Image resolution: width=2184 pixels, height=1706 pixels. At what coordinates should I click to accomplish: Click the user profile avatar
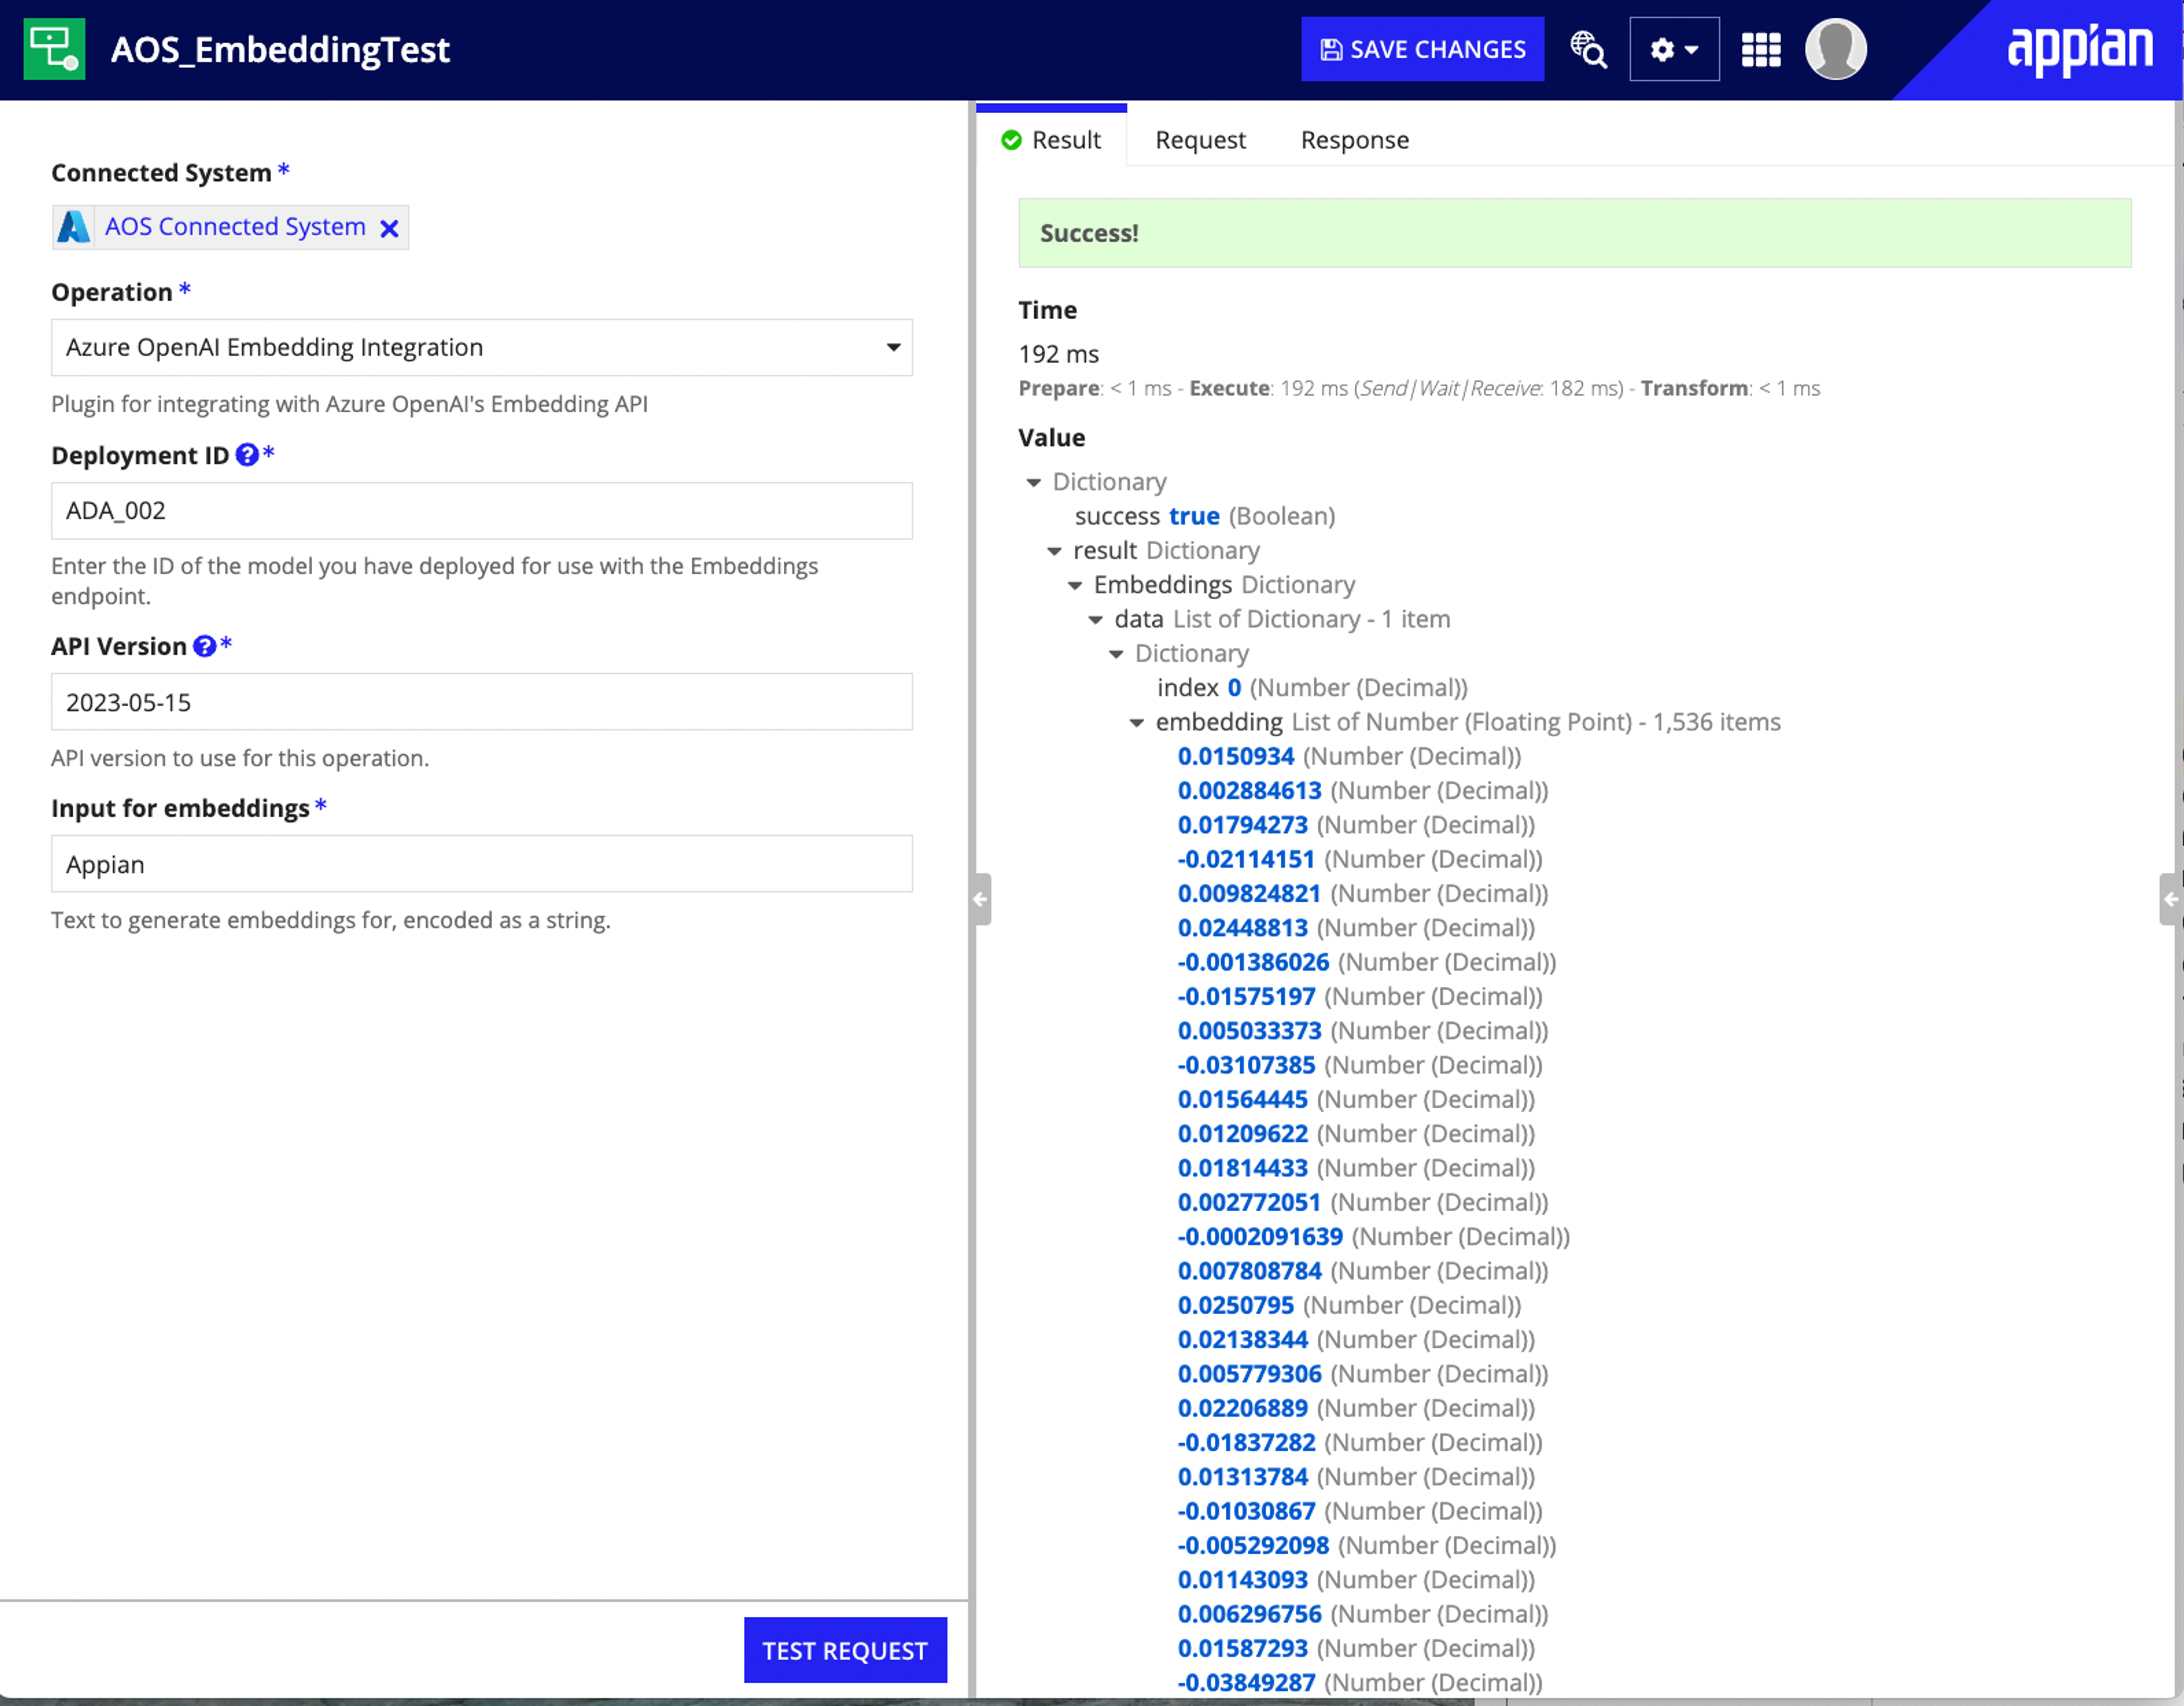pos(1836,49)
